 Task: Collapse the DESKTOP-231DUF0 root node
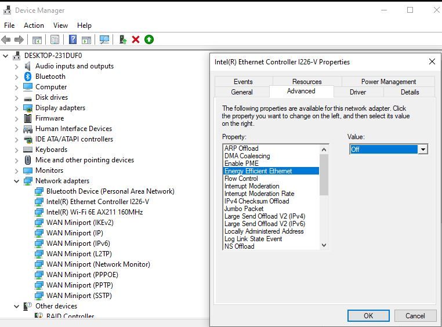click(x=5, y=56)
